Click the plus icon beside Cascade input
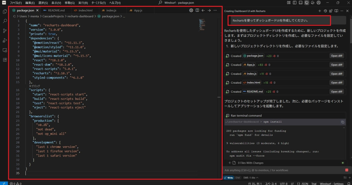The height and width of the screenshot is (185, 352). (350, 177)
